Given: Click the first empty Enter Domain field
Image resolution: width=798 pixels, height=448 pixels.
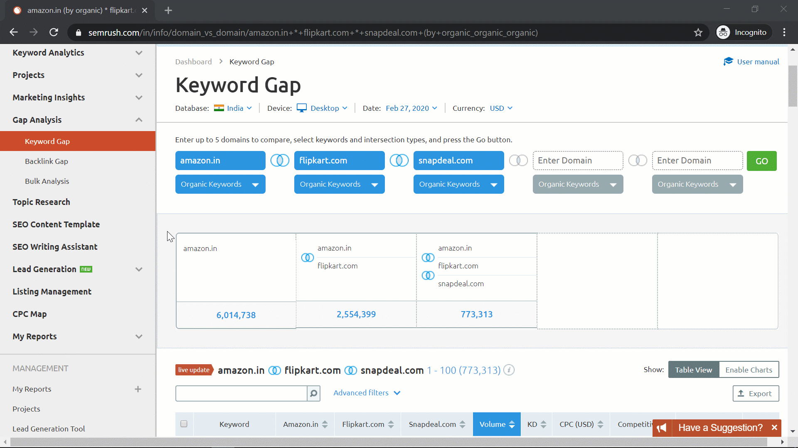Looking at the screenshot, I should [x=578, y=161].
